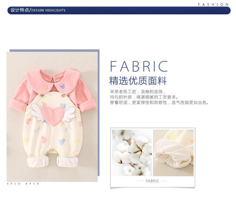Image resolution: width=236 pixels, height=199 pixels.
Task: Click the yellow heart embroidery on collar
Action: 46,87
